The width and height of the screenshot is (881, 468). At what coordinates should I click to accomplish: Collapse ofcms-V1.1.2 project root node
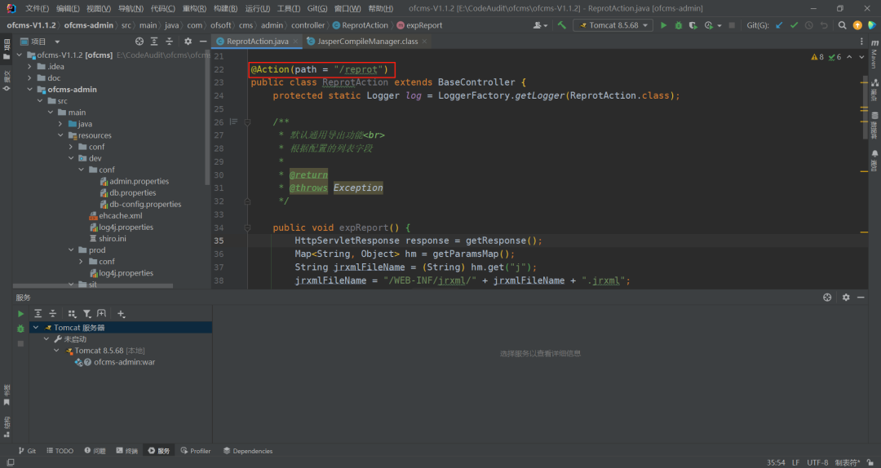coord(20,55)
